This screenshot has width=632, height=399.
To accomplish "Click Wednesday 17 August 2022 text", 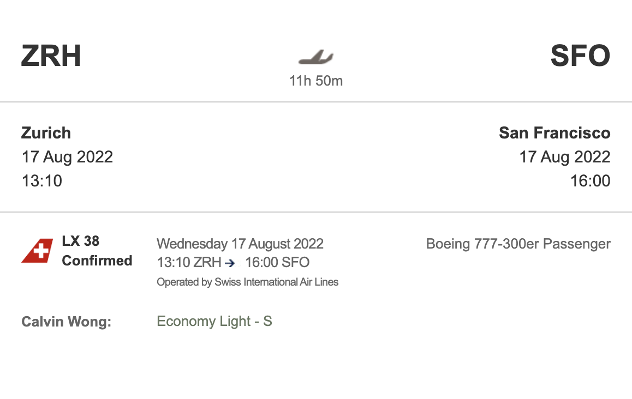I will (x=240, y=244).
